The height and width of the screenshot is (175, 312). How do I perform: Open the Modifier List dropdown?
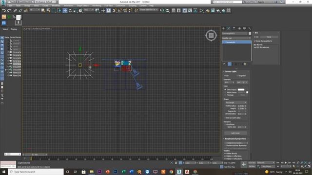(x=236, y=38)
